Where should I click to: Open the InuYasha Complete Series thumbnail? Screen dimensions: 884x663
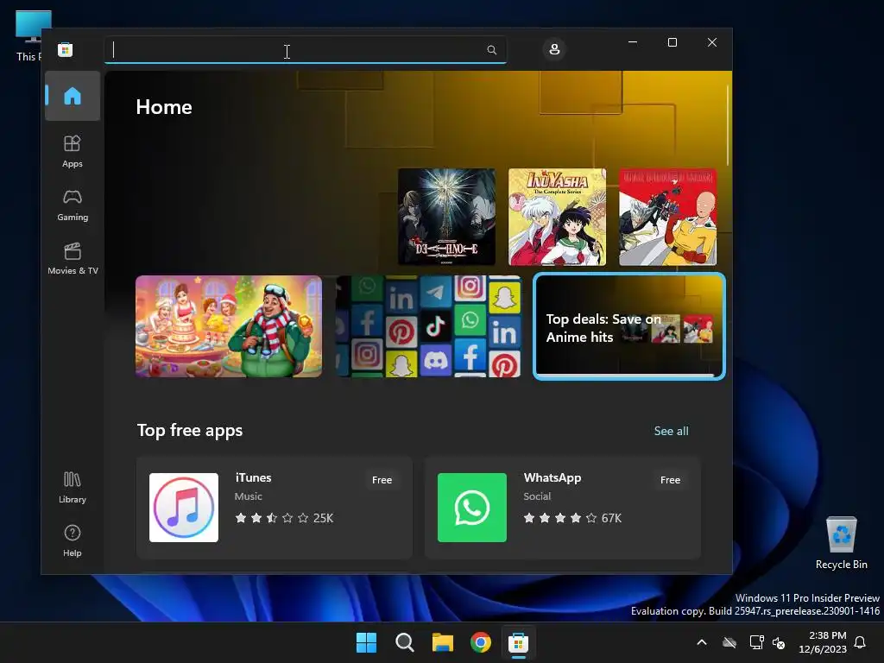click(557, 217)
